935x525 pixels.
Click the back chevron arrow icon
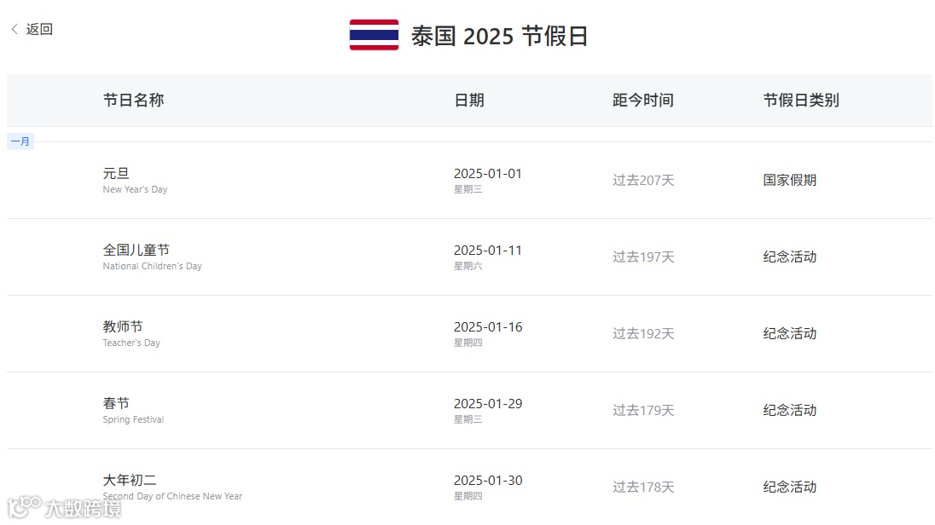click(x=15, y=29)
